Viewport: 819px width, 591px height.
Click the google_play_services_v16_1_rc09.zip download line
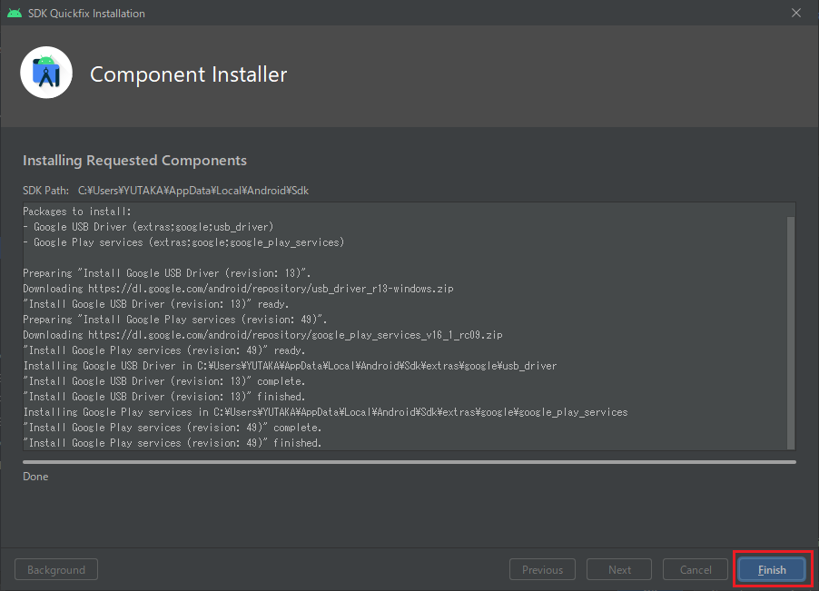pyautogui.click(x=262, y=335)
